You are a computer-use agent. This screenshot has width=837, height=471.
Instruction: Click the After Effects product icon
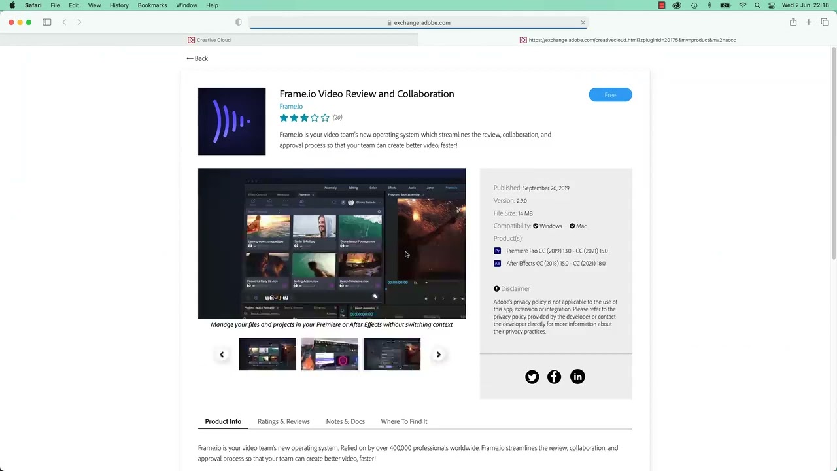click(497, 264)
